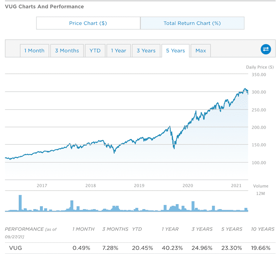Screen dimensions: 279x254
Task: Click the March 2020 price dip on chart
Action: click(174, 147)
